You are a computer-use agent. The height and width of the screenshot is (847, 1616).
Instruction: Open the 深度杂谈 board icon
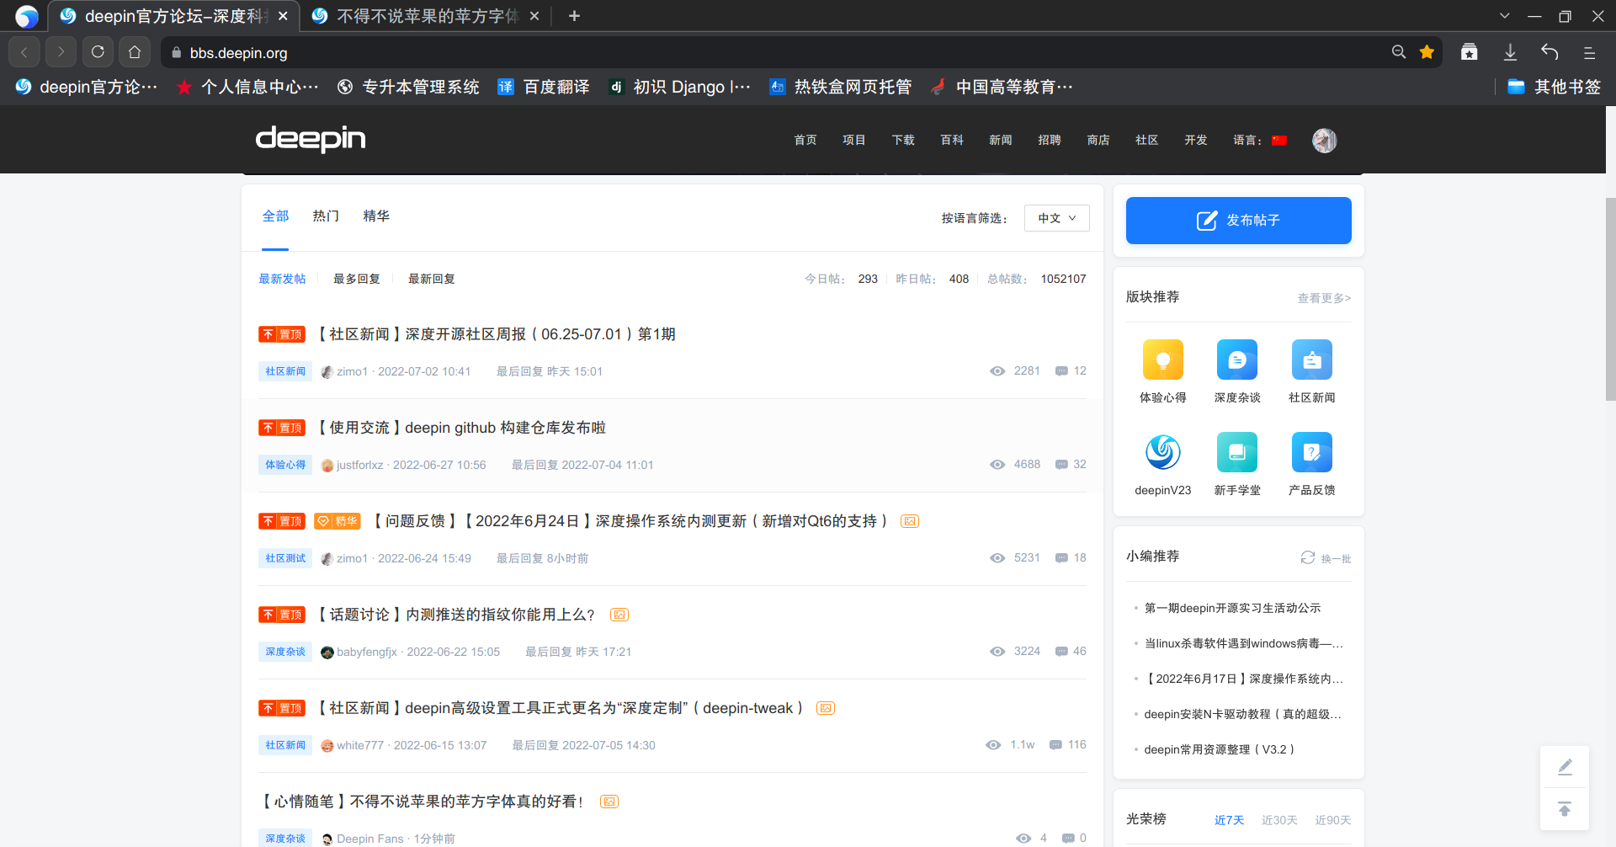(1236, 360)
